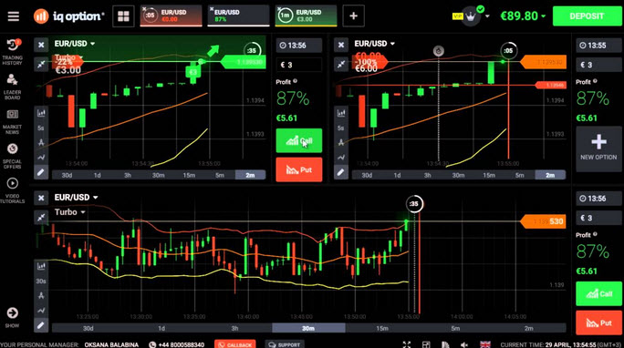
Task: Open the hamburger main menu
Action: (x=13, y=16)
